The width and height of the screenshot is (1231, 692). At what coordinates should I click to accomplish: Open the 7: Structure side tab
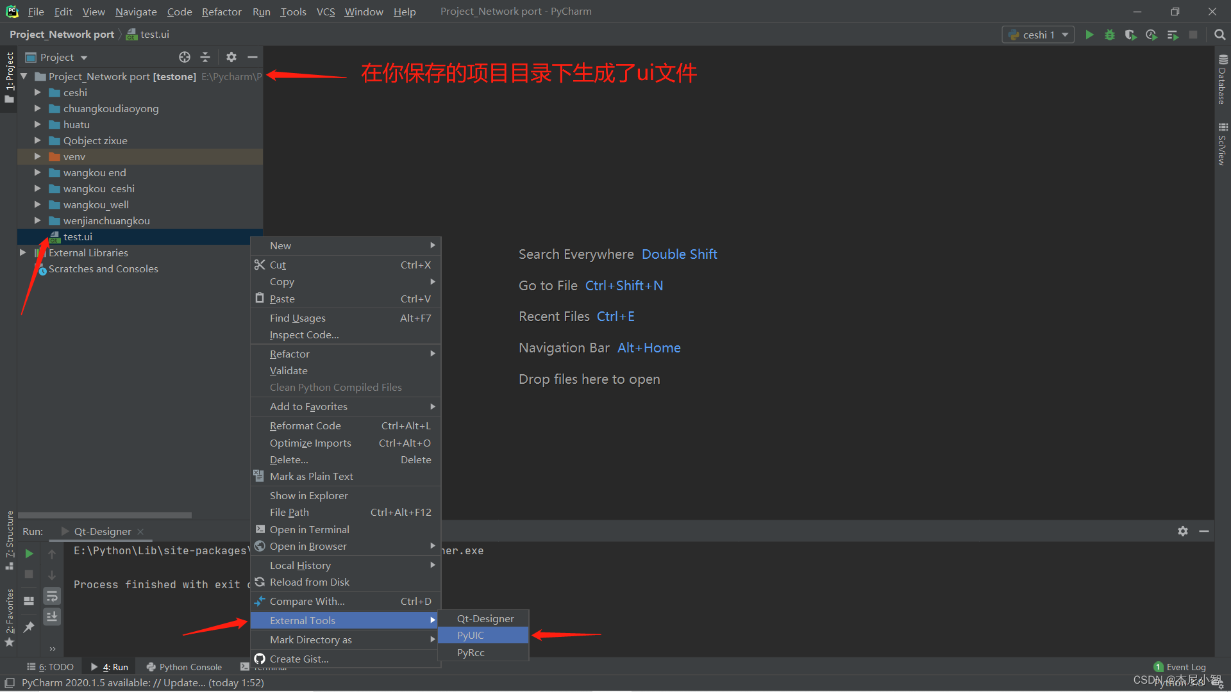pos(10,540)
